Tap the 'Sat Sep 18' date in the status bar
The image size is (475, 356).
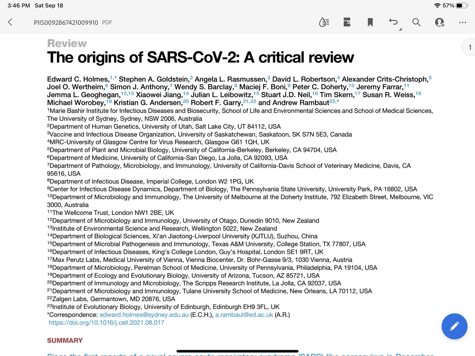click(x=49, y=6)
